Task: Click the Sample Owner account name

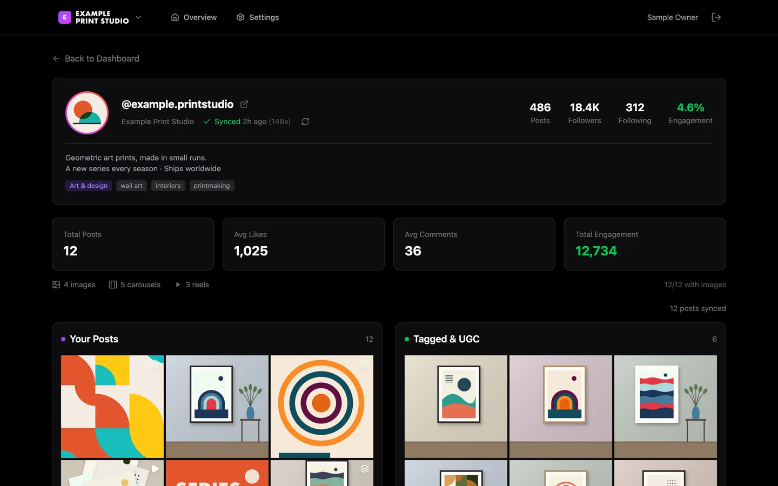Action: click(673, 17)
